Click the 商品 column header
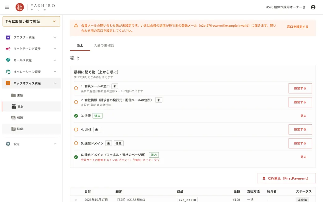 [180, 191]
